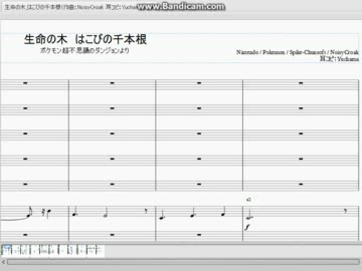362x271 pixels.
Task: Open the highlighted first page thumbnail in navigator
Action: pyautogui.click(x=6, y=251)
